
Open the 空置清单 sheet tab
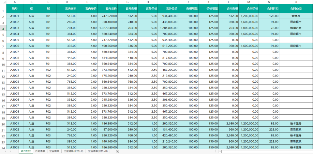tap(54, 151)
